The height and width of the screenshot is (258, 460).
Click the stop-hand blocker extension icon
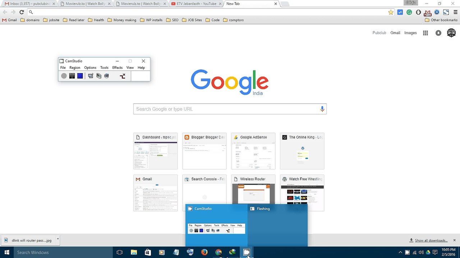click(418, 12)
